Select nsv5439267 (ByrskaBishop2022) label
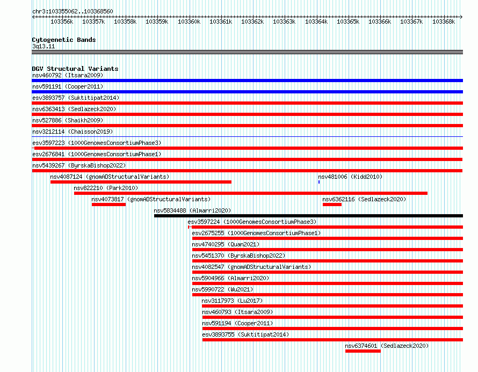 (x=79, y=165)
